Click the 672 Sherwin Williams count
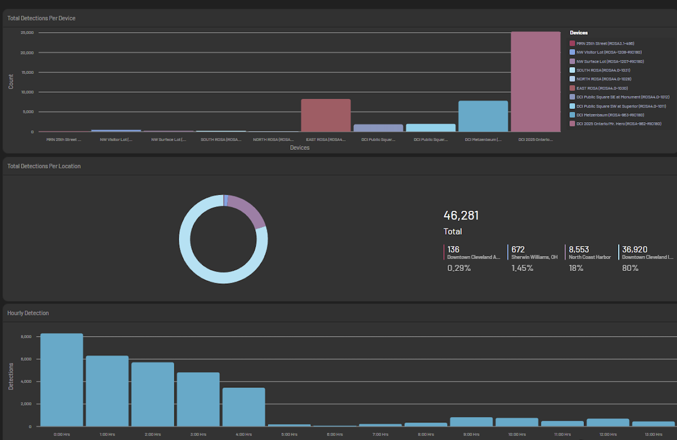Image resolution: width=677 pixels, height=440 pixels. (518, 249)
